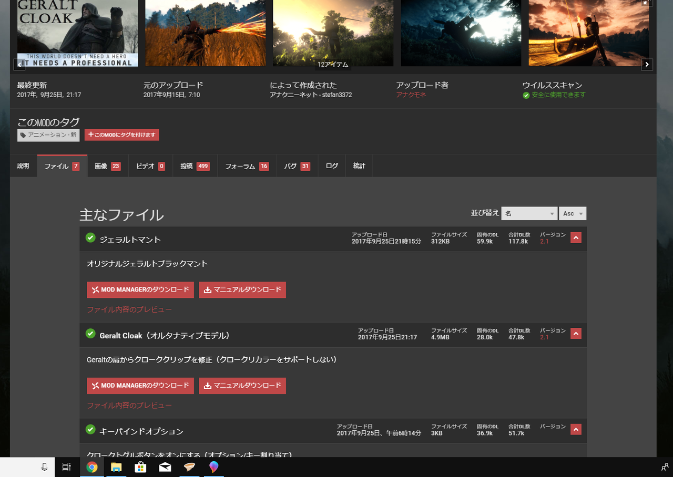Click the キーバインドオプション file title

[x=141, y=431]
